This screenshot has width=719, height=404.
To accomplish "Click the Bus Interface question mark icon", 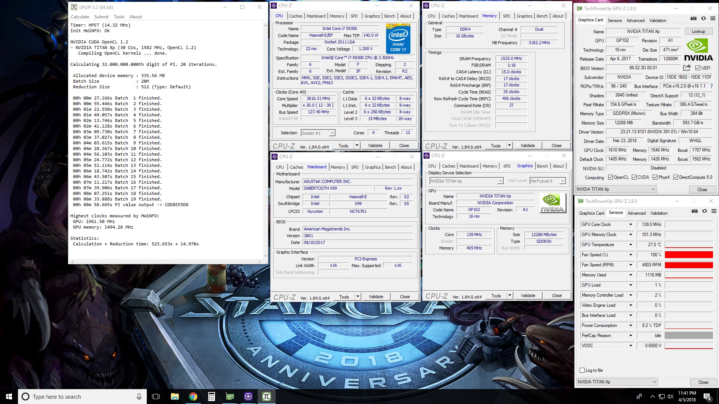I will click(711, 86).
